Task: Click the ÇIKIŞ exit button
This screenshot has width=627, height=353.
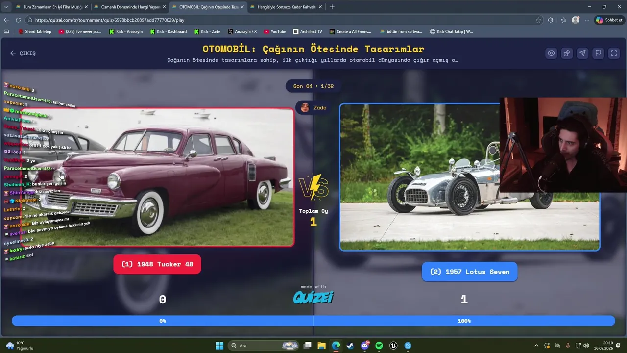Action: (23, 53)
